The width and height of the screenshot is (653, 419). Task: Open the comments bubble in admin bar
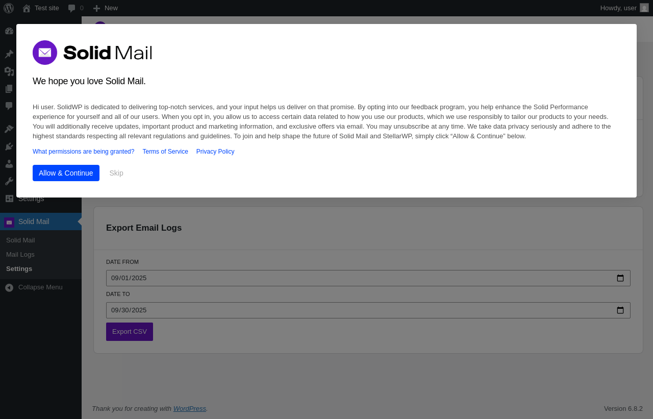click(x=76, y=8)
